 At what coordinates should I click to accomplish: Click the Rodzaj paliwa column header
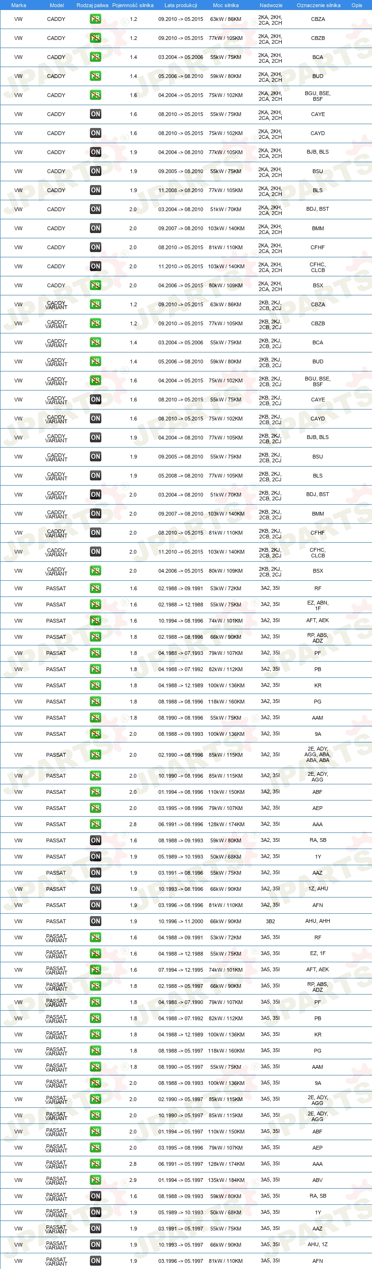(x=92, y=5)
